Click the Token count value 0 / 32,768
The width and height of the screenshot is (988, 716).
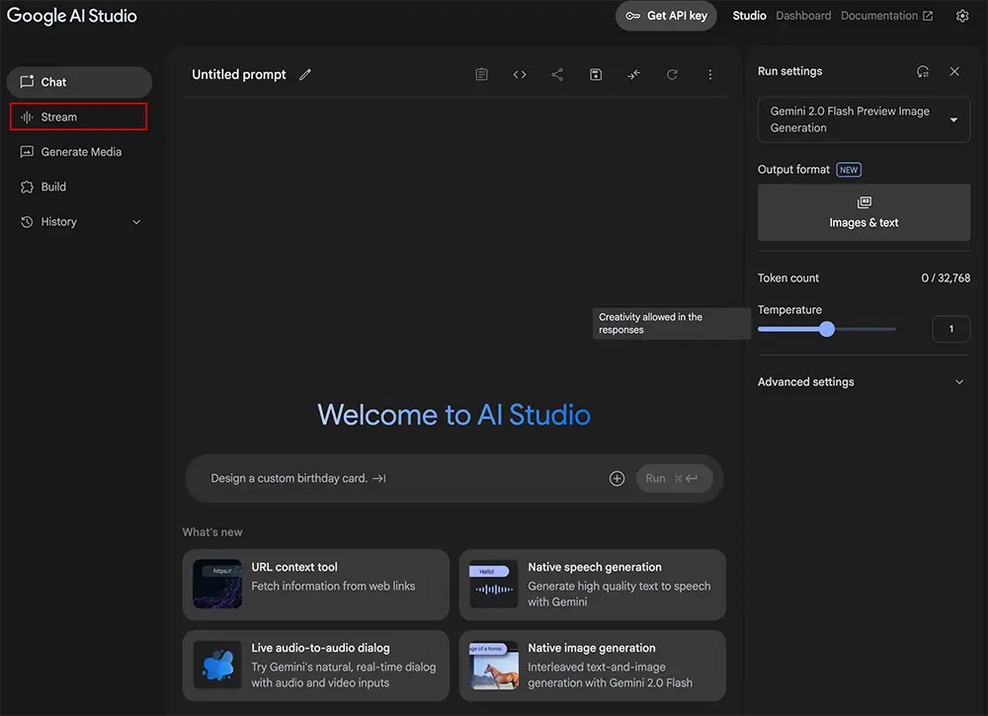946,278
